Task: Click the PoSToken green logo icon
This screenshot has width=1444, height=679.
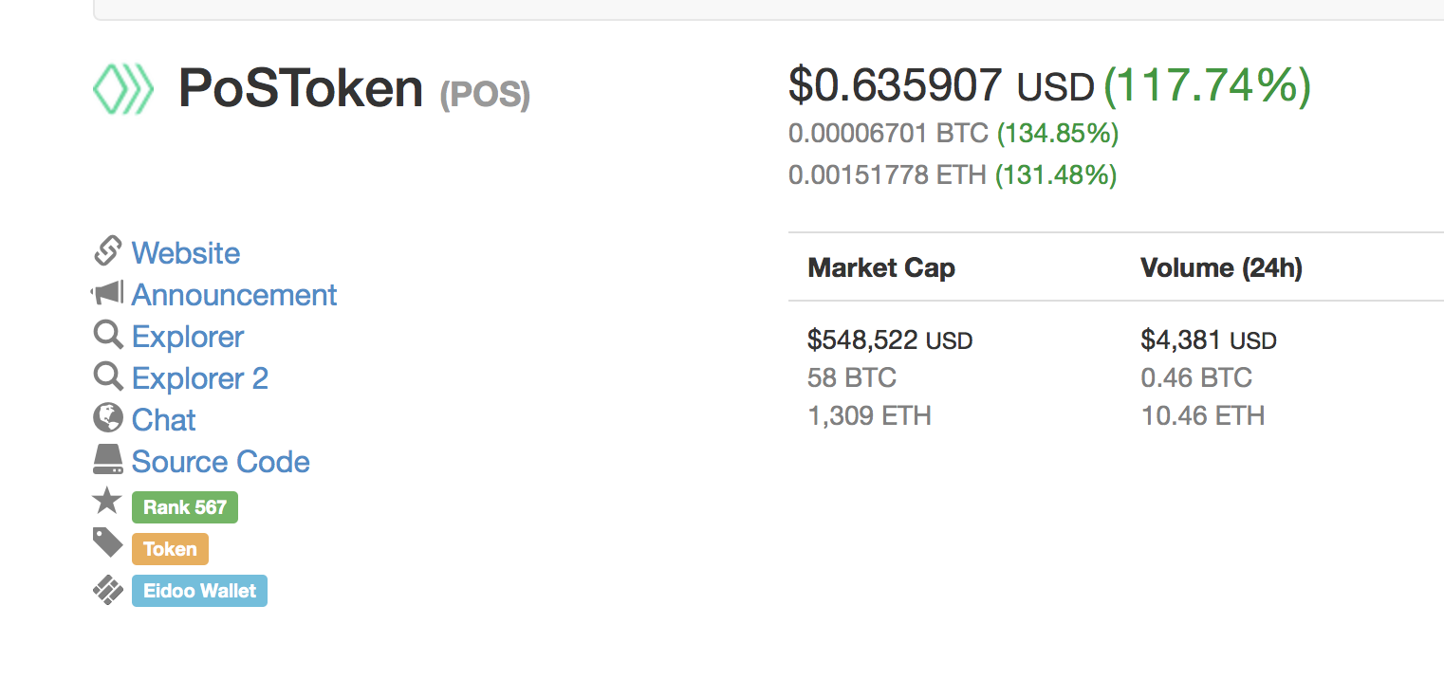Action: coord(122,89)
